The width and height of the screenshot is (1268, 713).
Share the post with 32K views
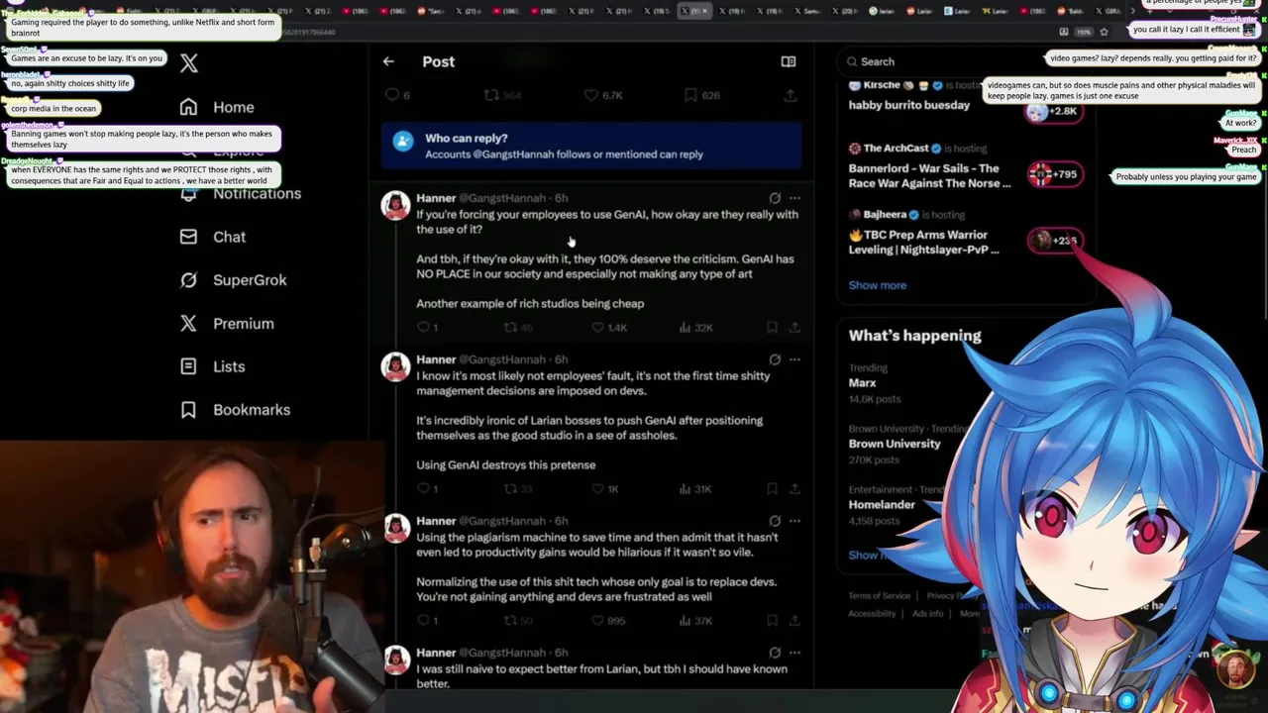[x=794, y=328]
